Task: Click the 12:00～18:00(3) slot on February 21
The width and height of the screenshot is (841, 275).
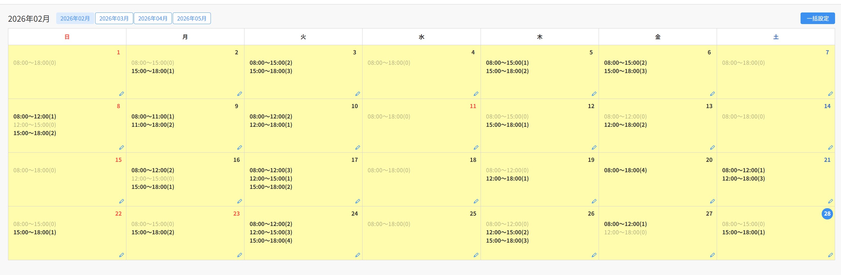Action: pos(743,179)
